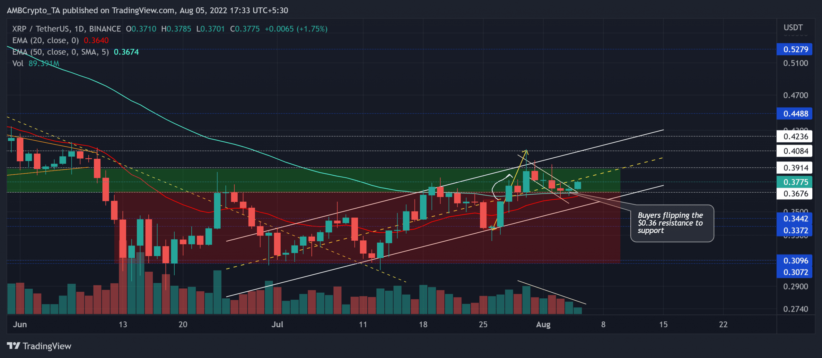This screenshot has width=822, height=358.
Task: Click the 0.3072 price label
Action: click(794, 272)
